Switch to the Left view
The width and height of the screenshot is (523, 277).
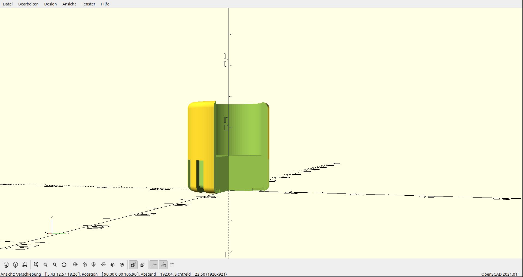[x=103, y=265]
